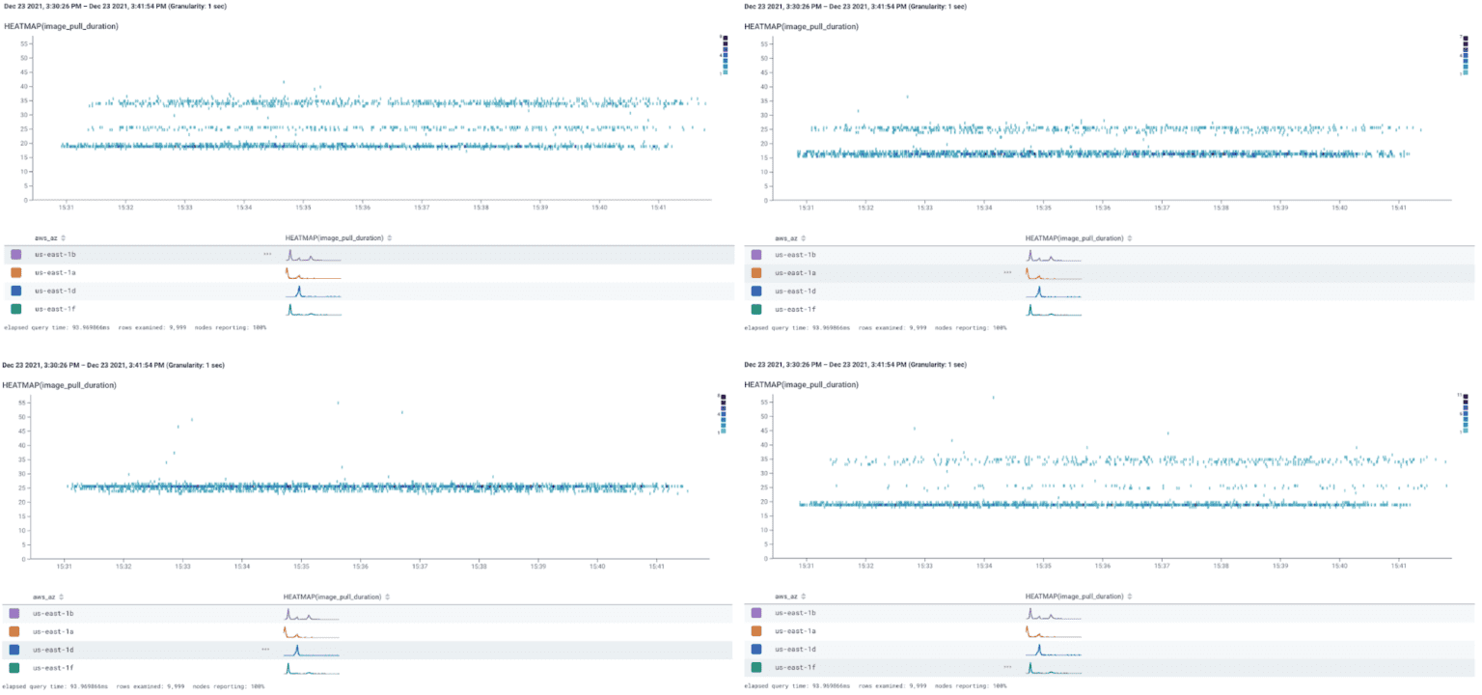Click us-east-1a sparkline in top-left table
This screenshot has height=695, width=1482.
coord(313,273)
